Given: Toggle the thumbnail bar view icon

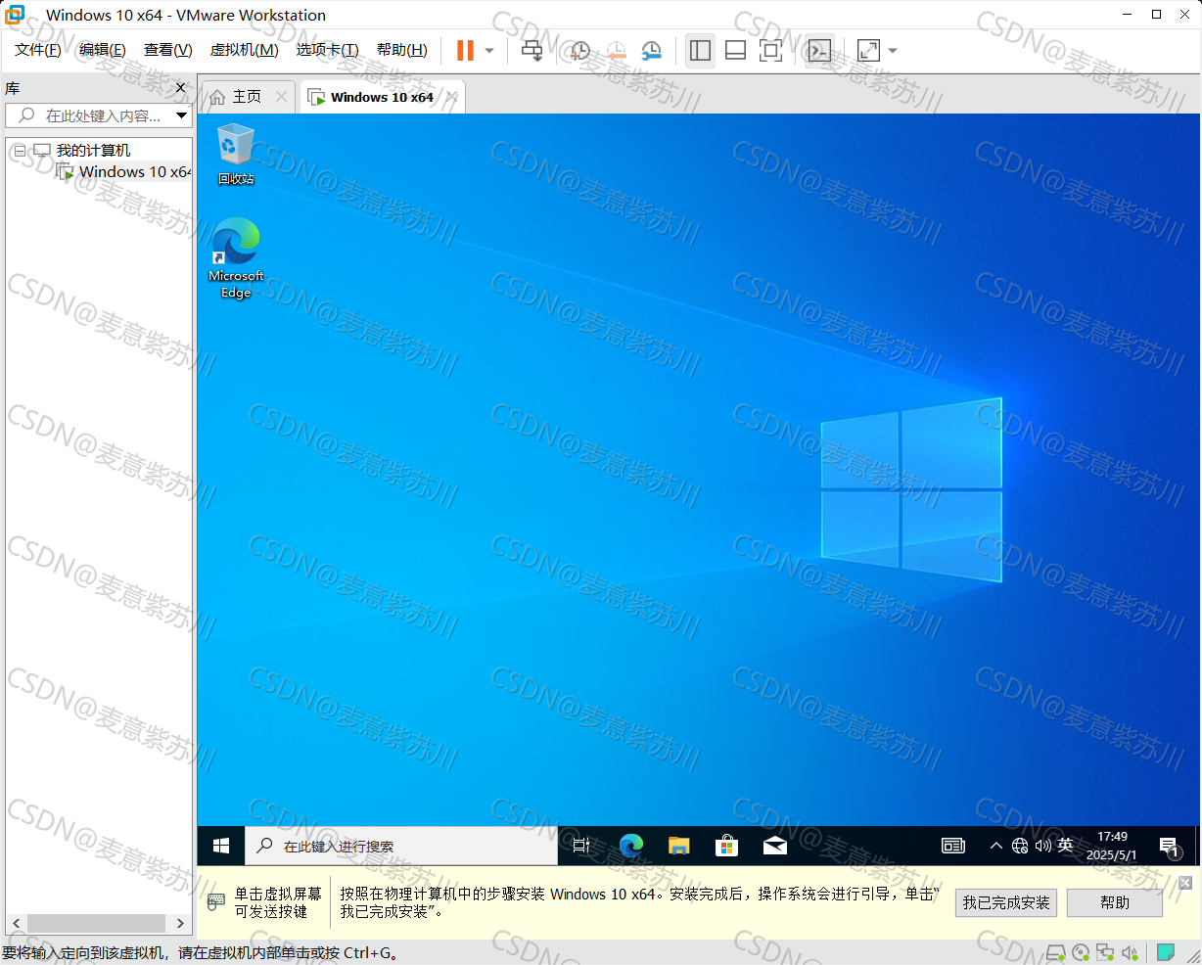Looking at the screenshot, I should pos(735,51).
